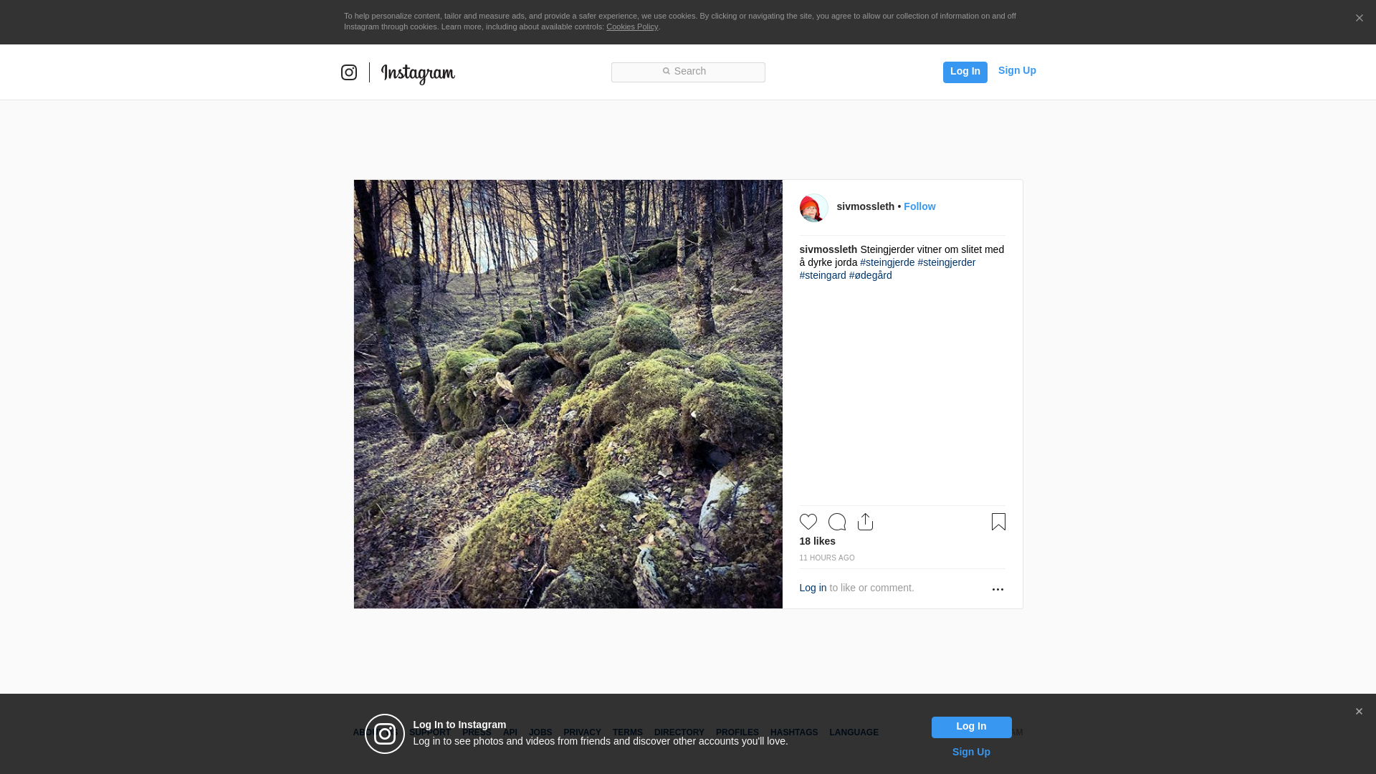
Task: Open the Cookies Policy link
Action: 632,27
